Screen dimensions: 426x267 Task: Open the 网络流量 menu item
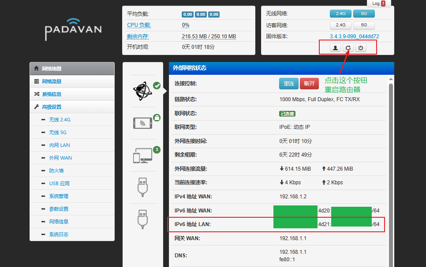[x=72, y=81]
